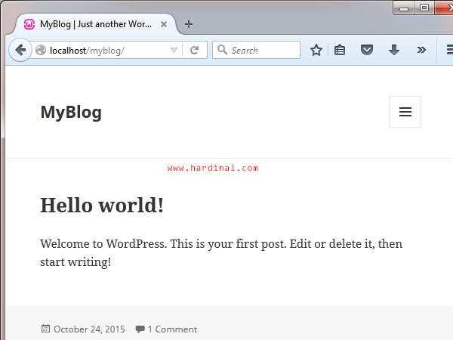This screenshot has width=453, height=340.
Task: Click the October 24, 2015 date link
Action: [x=89, y=329]
